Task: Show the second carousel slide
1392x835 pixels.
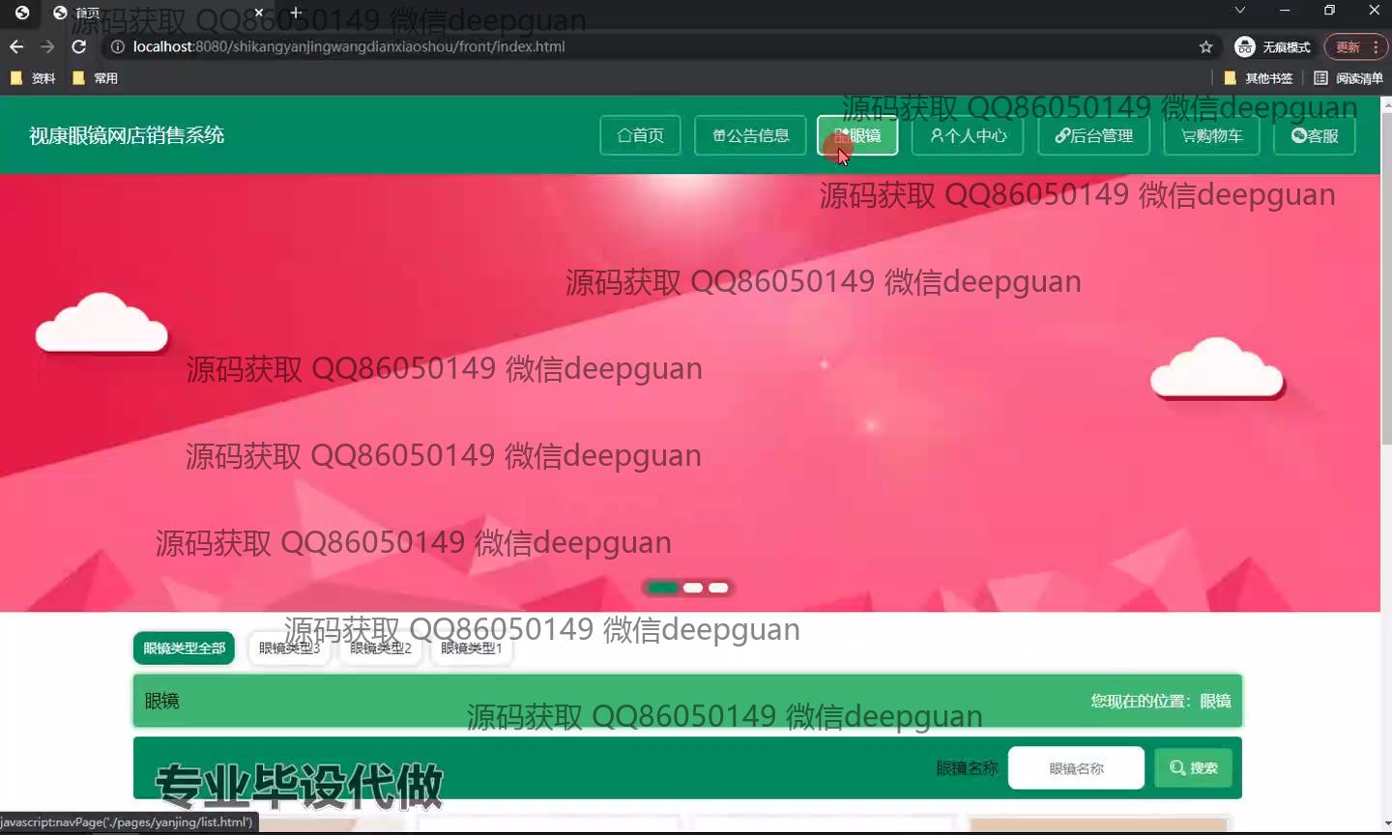Action: point(693,588)
